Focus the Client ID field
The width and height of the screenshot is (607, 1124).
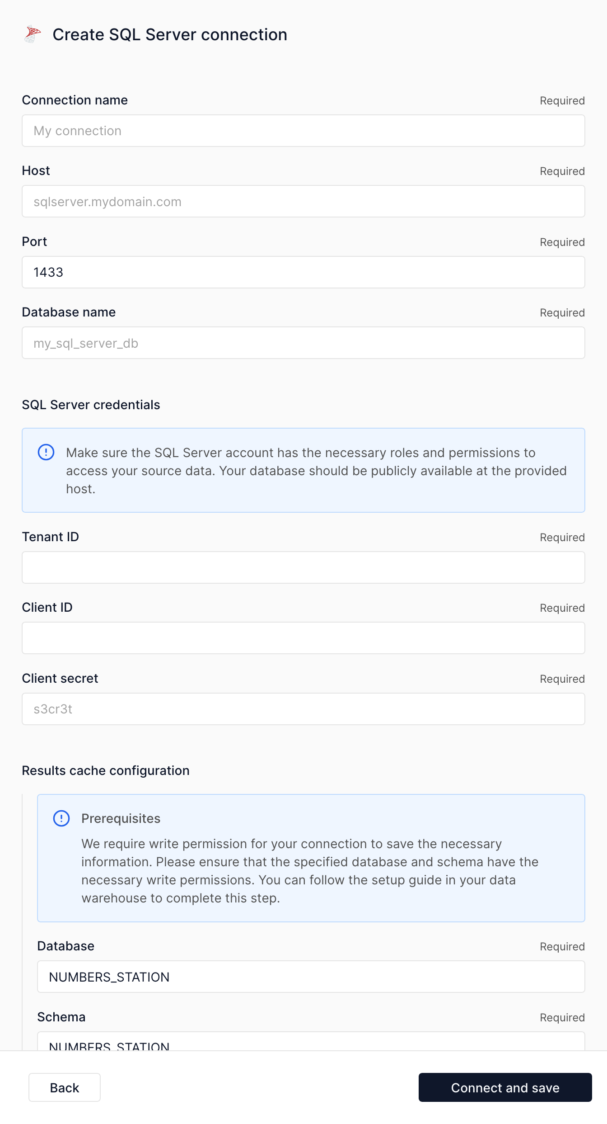[303, 638]
